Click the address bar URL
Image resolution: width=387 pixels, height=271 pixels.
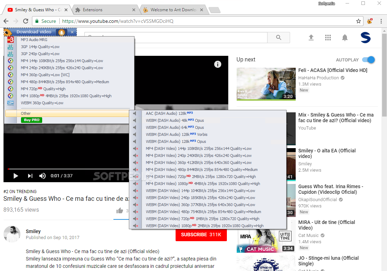[x=118, y=21]
